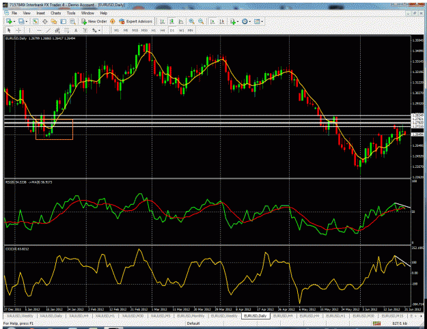Click the Expert Advisors button

point(135,21)
